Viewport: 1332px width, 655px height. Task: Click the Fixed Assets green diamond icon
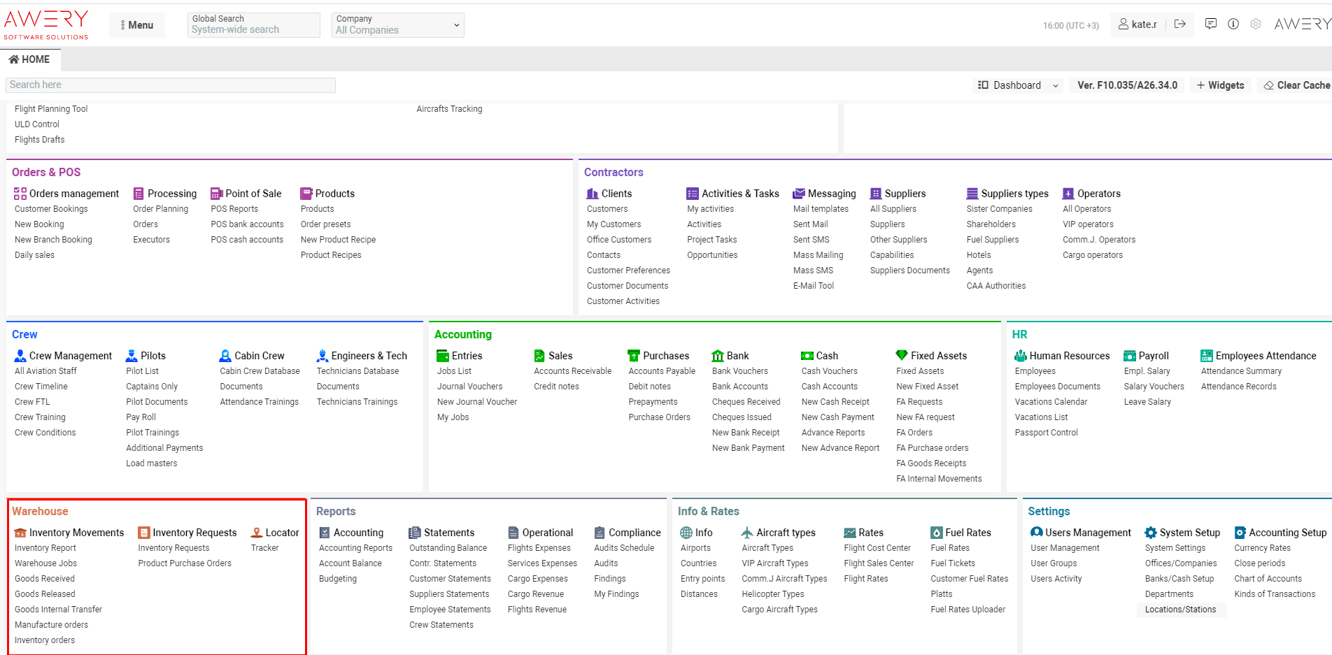coord(902,356)
